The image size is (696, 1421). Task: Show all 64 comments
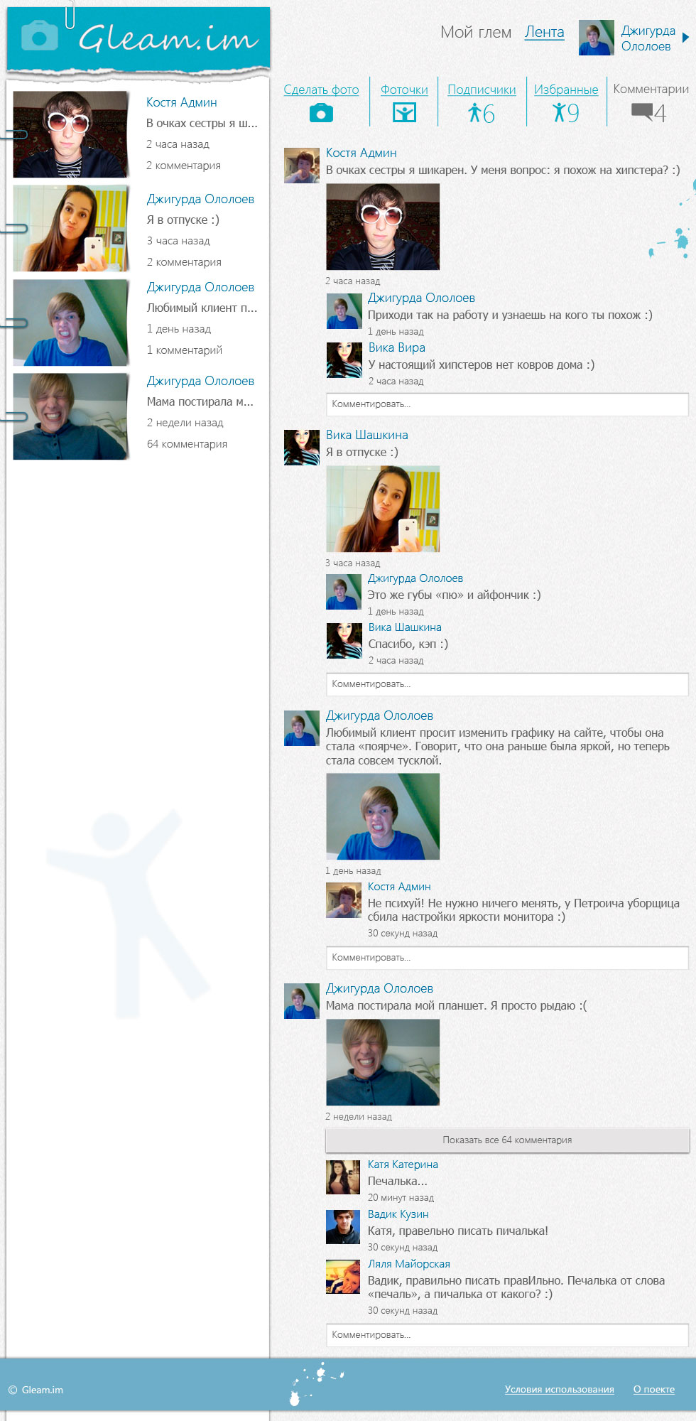tap(507, 1140)
